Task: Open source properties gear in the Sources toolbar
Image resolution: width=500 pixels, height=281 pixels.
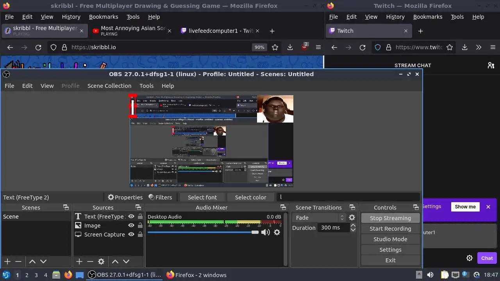Action: tap(101, 261)
